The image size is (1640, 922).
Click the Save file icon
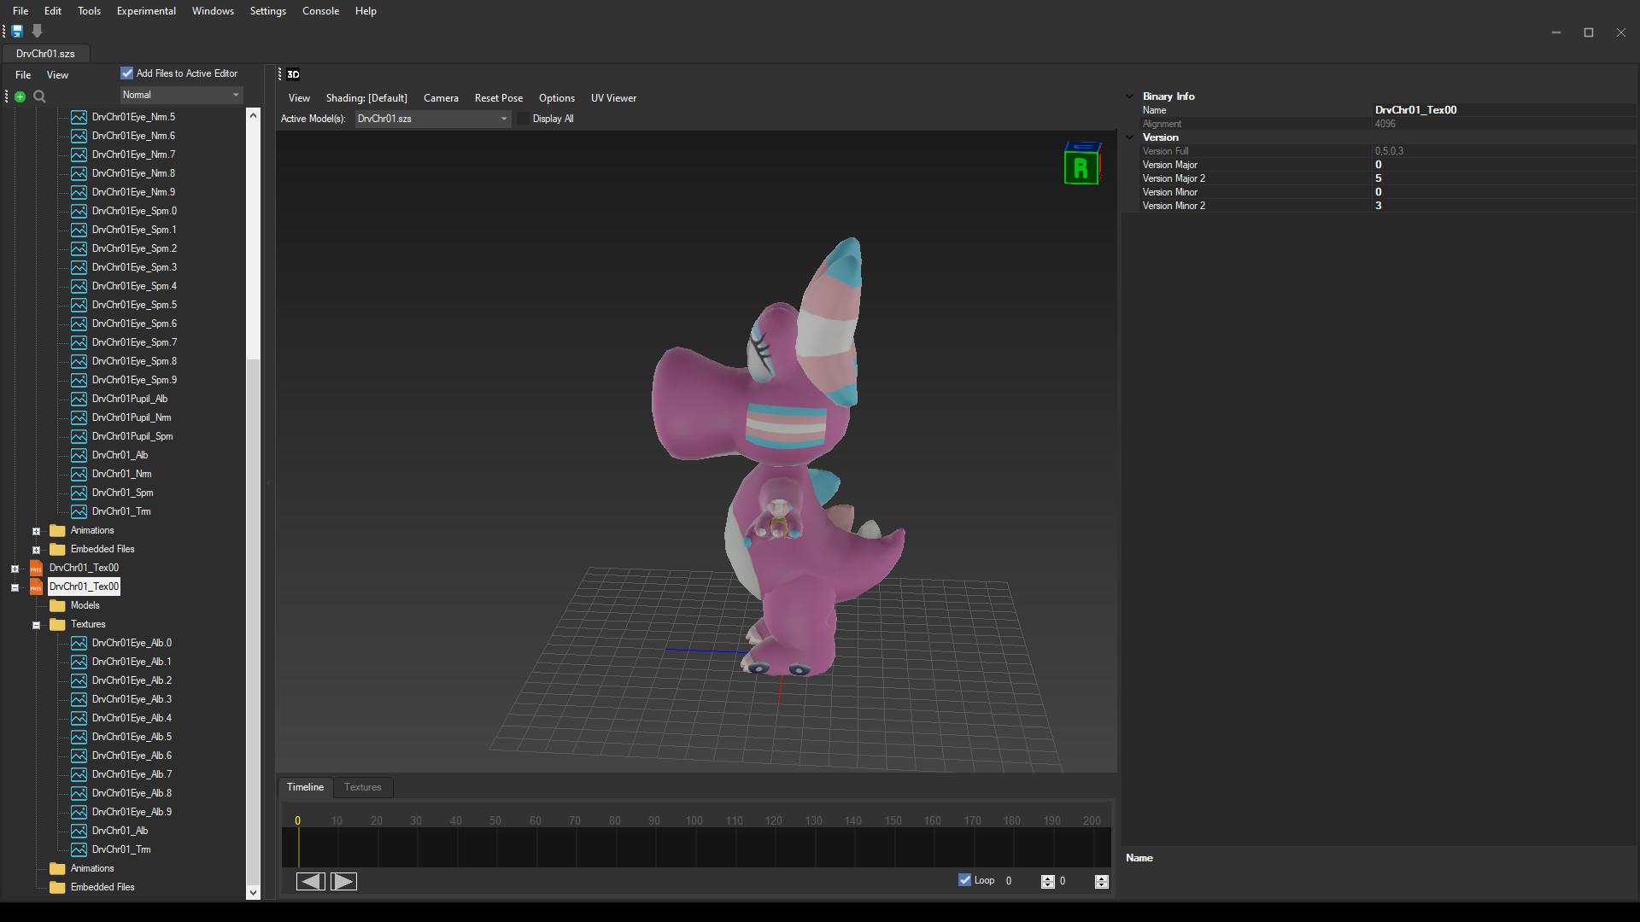18,31
